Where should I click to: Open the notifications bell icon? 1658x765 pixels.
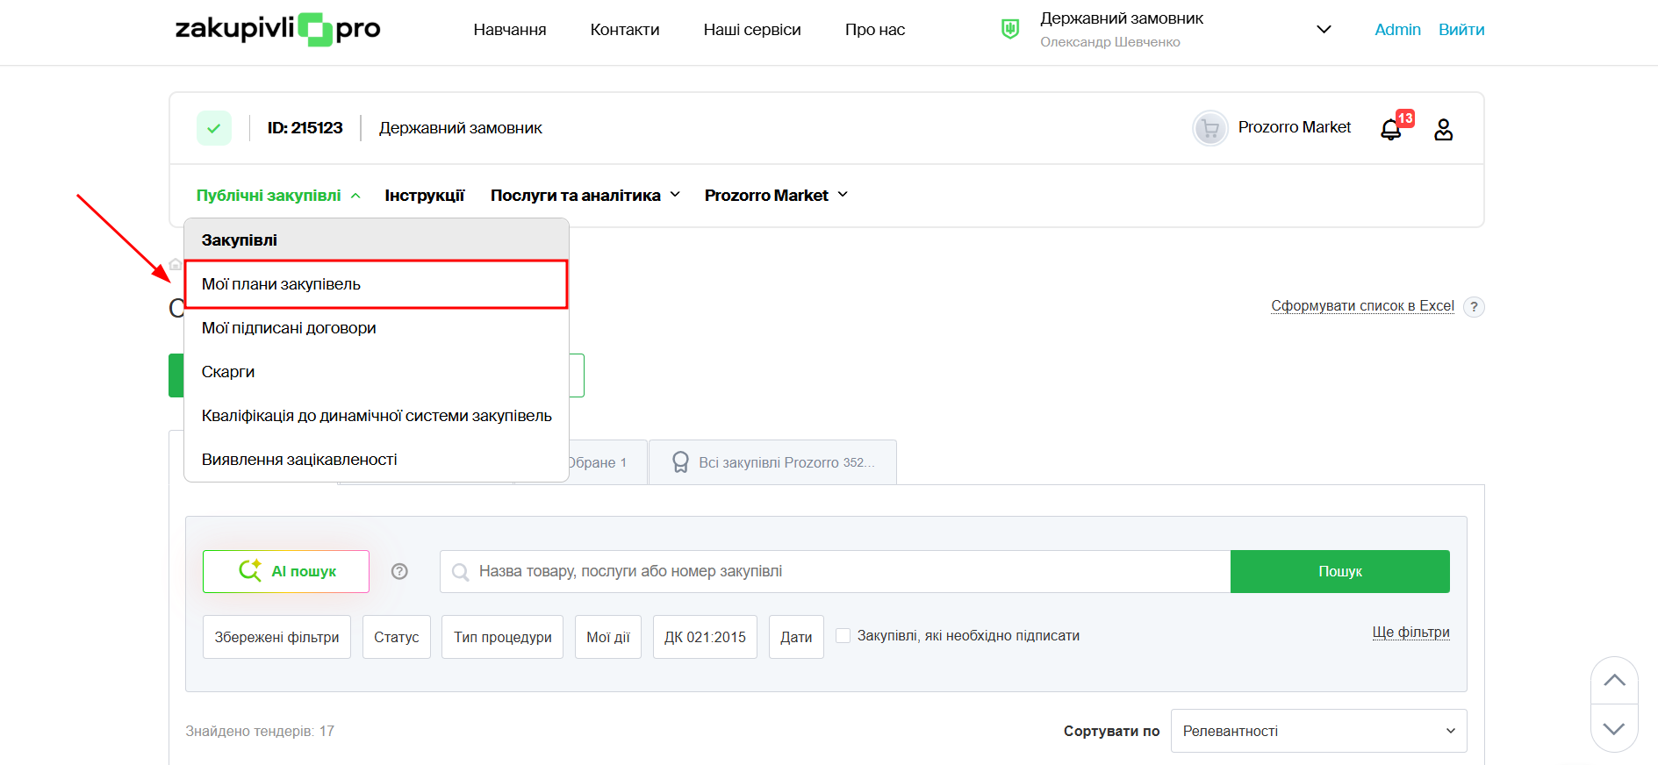pyautogui.click(x=1391, y=130)
